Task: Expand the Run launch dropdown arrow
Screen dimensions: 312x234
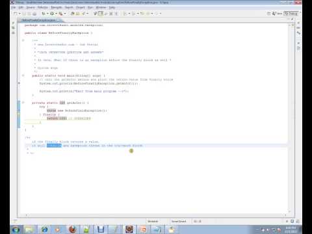Action: (x=56, y=14)
